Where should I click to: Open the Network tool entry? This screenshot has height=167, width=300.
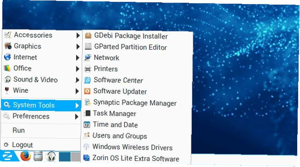click(137, 58)
